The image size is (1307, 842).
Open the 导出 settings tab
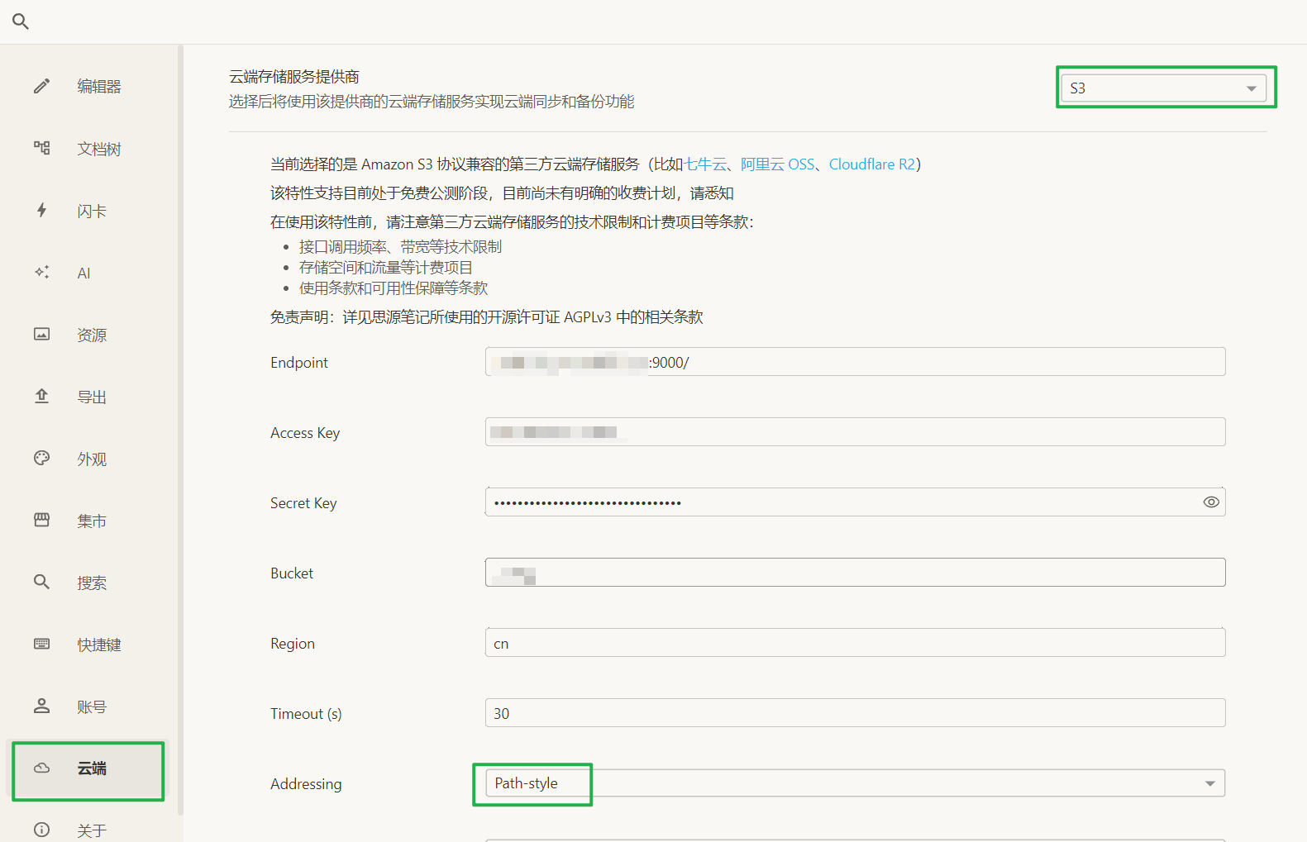88,396
